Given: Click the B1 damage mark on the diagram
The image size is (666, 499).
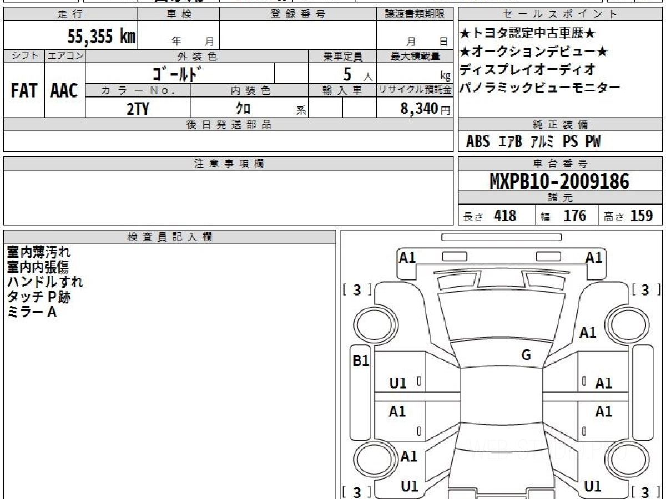Looking at the screenshot, I should coord(361,361).
